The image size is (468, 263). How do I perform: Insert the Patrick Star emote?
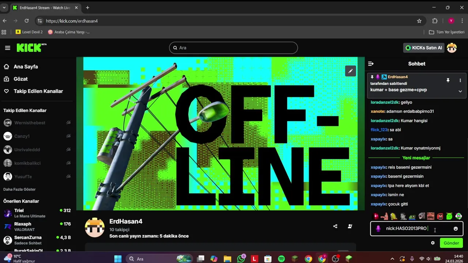(384, 216)
